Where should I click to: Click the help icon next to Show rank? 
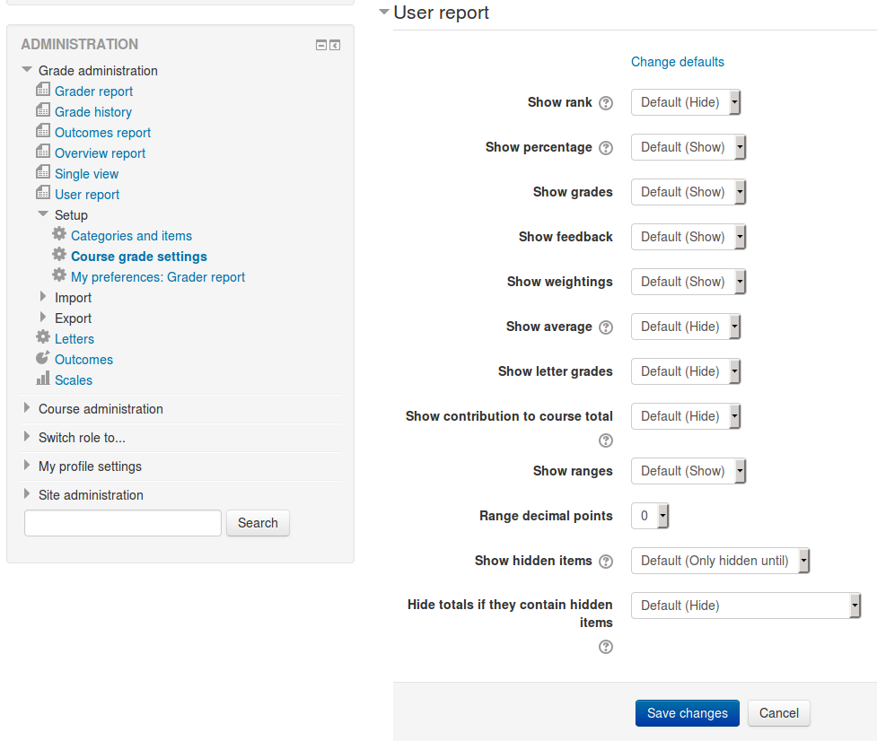[x=606, y=103]
